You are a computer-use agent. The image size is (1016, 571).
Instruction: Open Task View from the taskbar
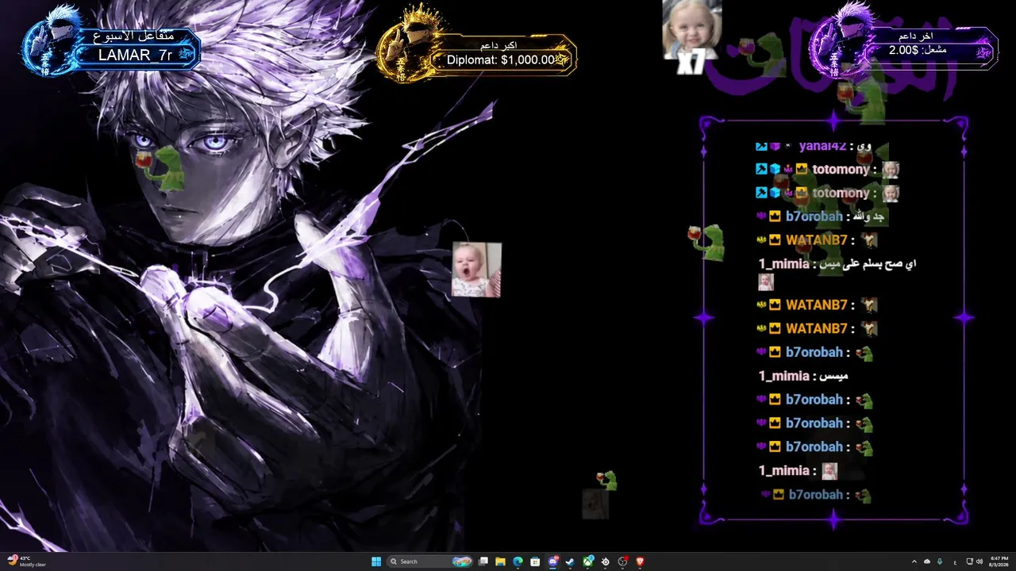click(483, 561)
